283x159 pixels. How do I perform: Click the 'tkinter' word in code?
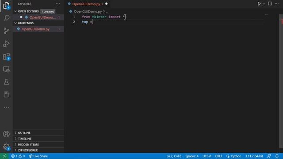point(99,17)
